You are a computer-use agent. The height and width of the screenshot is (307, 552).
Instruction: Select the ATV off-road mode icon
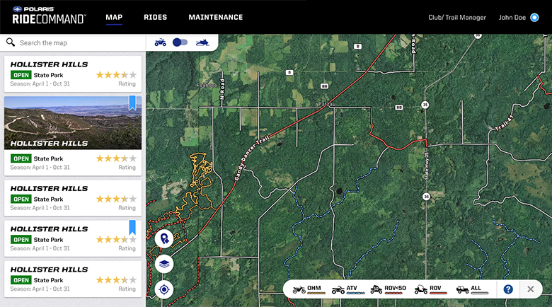[161, 42]
